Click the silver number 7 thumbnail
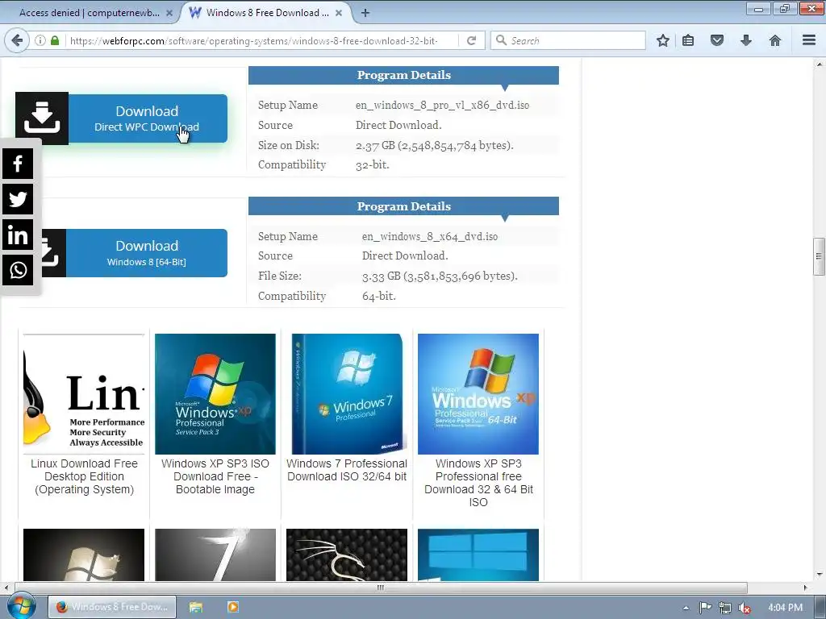Image resolution: width=826 pixels, height=619 pixels. pyautogui.click(x=215, y=555)
